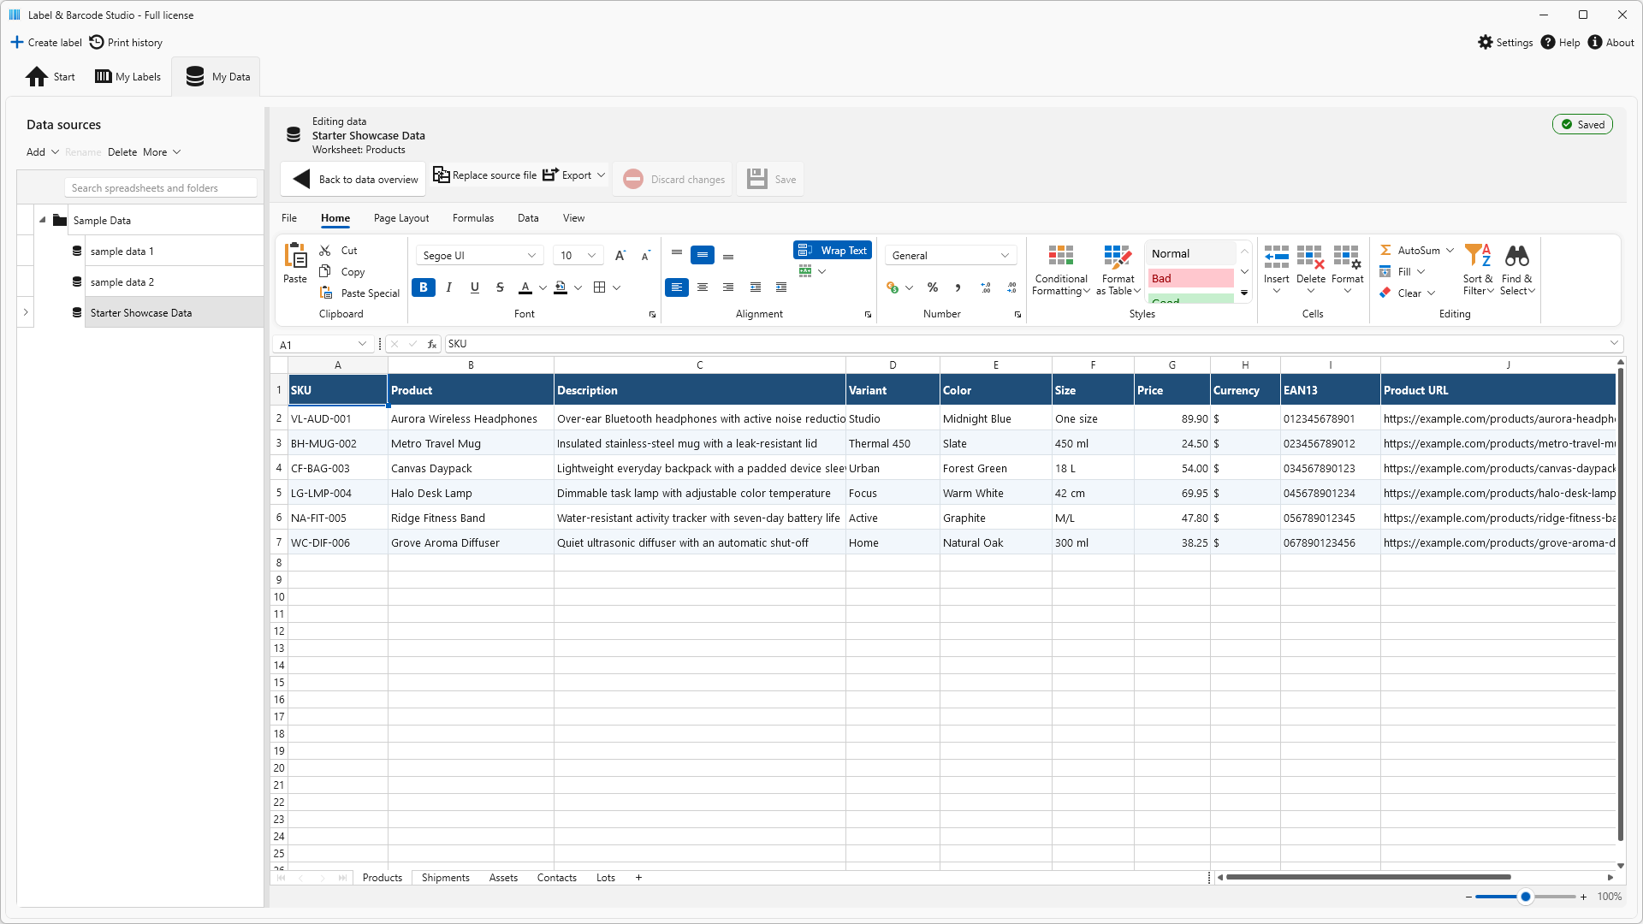Toggle Underline formatting
Viewport: 1643px width, 924px height.
[x=474, y=287]
